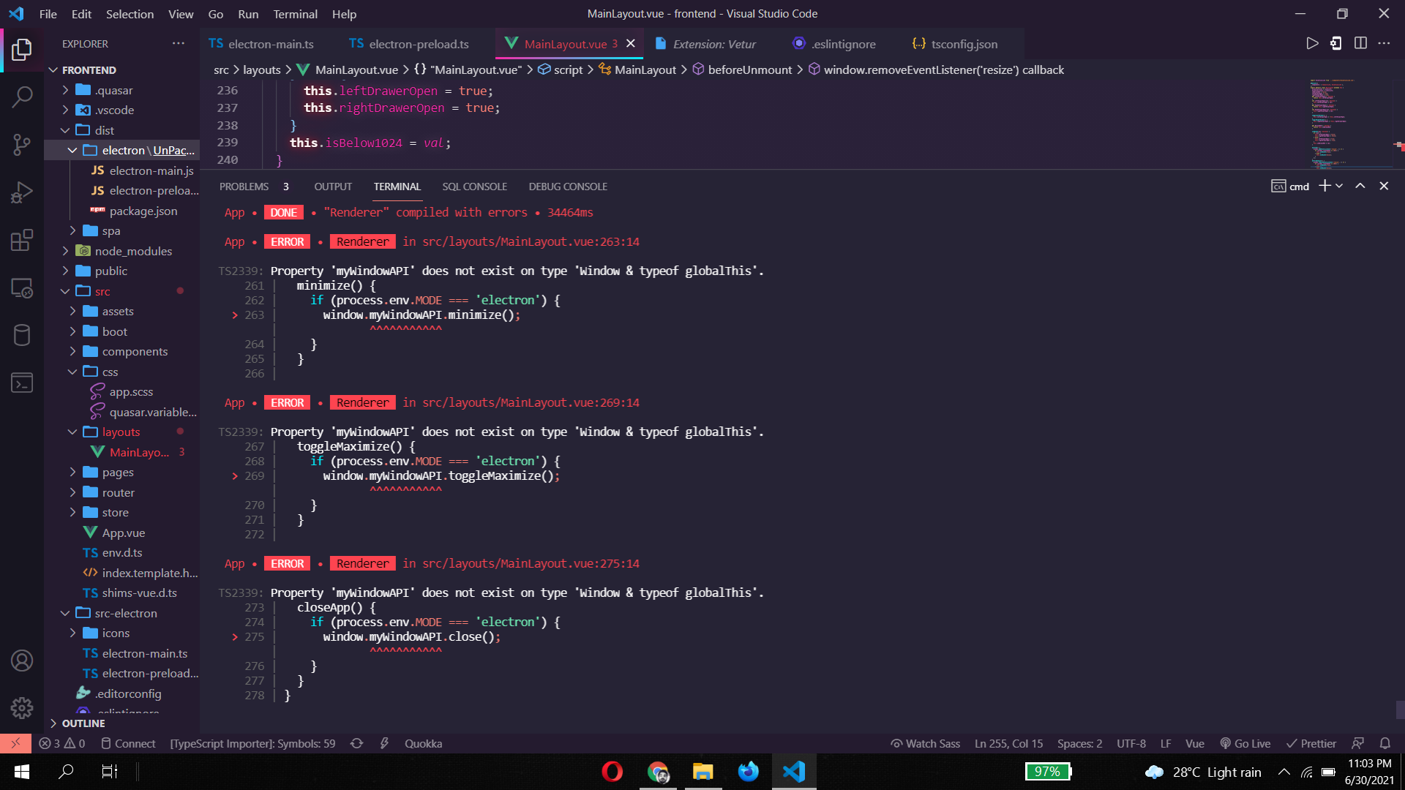This screenshot has width=1405, height=790.
Task: Toggle Watch Sass in status bar
Action: coord(926,743)
